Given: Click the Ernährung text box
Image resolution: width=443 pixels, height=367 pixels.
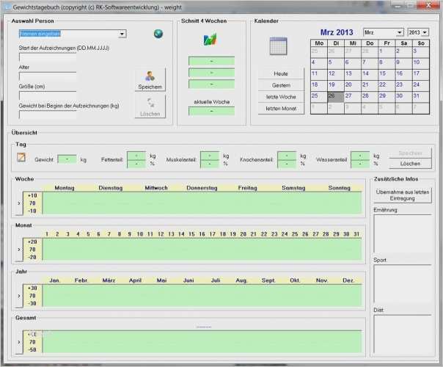Looking at the screenshot, I should coord(403,233).
